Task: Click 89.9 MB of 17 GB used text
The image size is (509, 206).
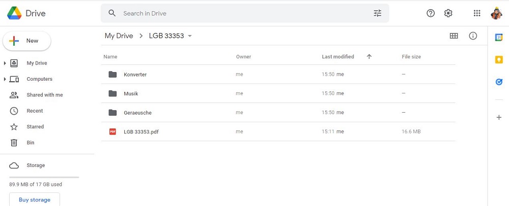Action: point(36,184)
